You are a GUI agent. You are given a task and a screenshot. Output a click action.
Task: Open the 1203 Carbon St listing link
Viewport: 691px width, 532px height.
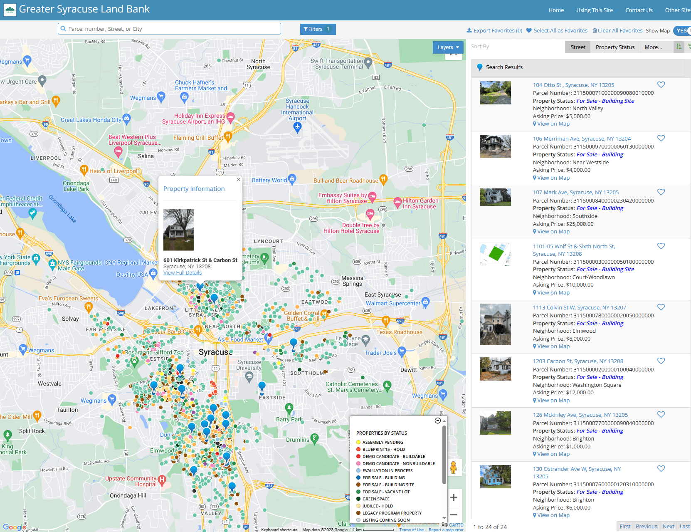pos(578,361)
